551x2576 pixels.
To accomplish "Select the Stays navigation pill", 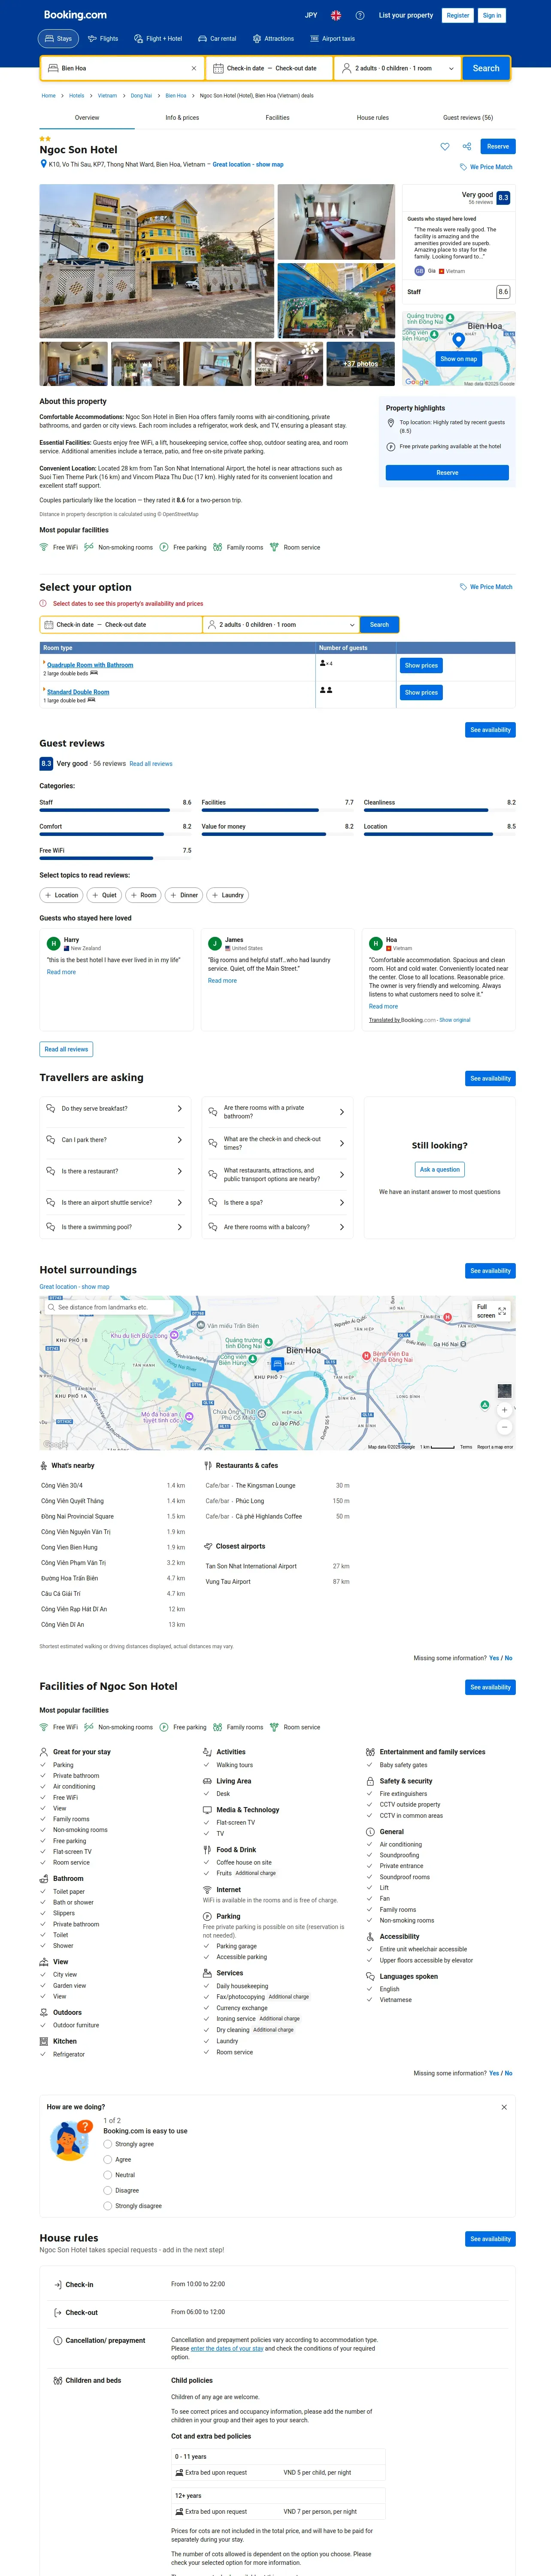I will point(58,39).
